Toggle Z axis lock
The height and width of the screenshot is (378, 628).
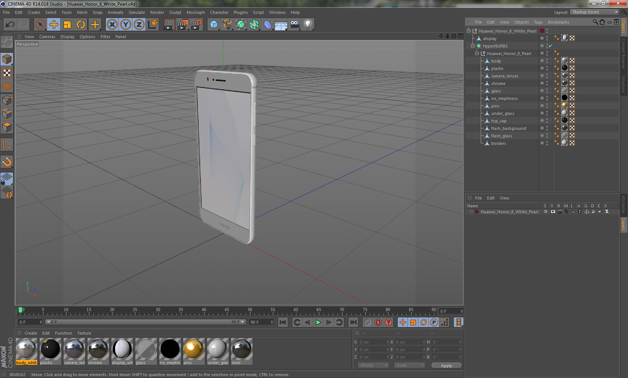pos(139,25)
